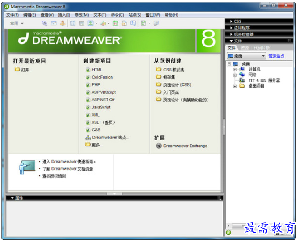Open the 文本(T) menu
The width and height of the screenshot is (299, 242).
[100, 15]
